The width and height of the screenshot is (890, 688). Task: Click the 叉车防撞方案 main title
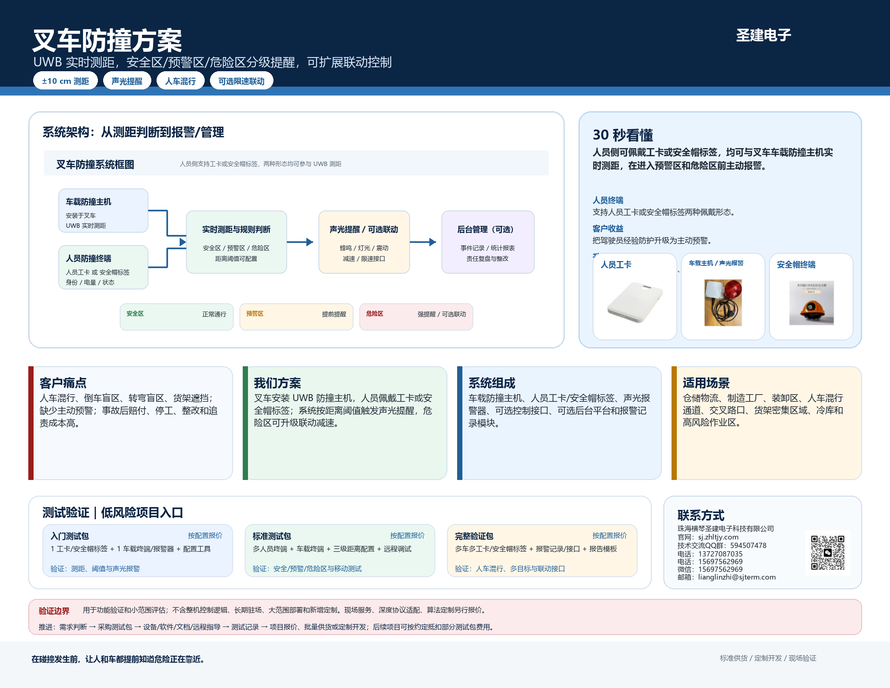click(x=107, y=40)
